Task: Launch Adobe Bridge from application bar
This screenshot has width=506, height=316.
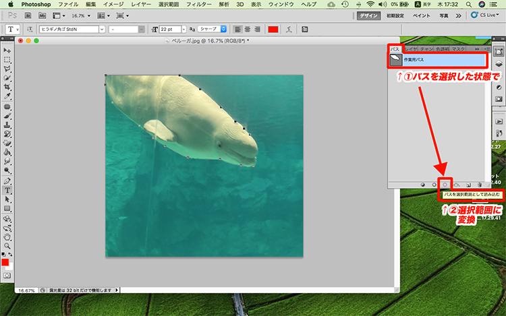Action: click(27, 14)
